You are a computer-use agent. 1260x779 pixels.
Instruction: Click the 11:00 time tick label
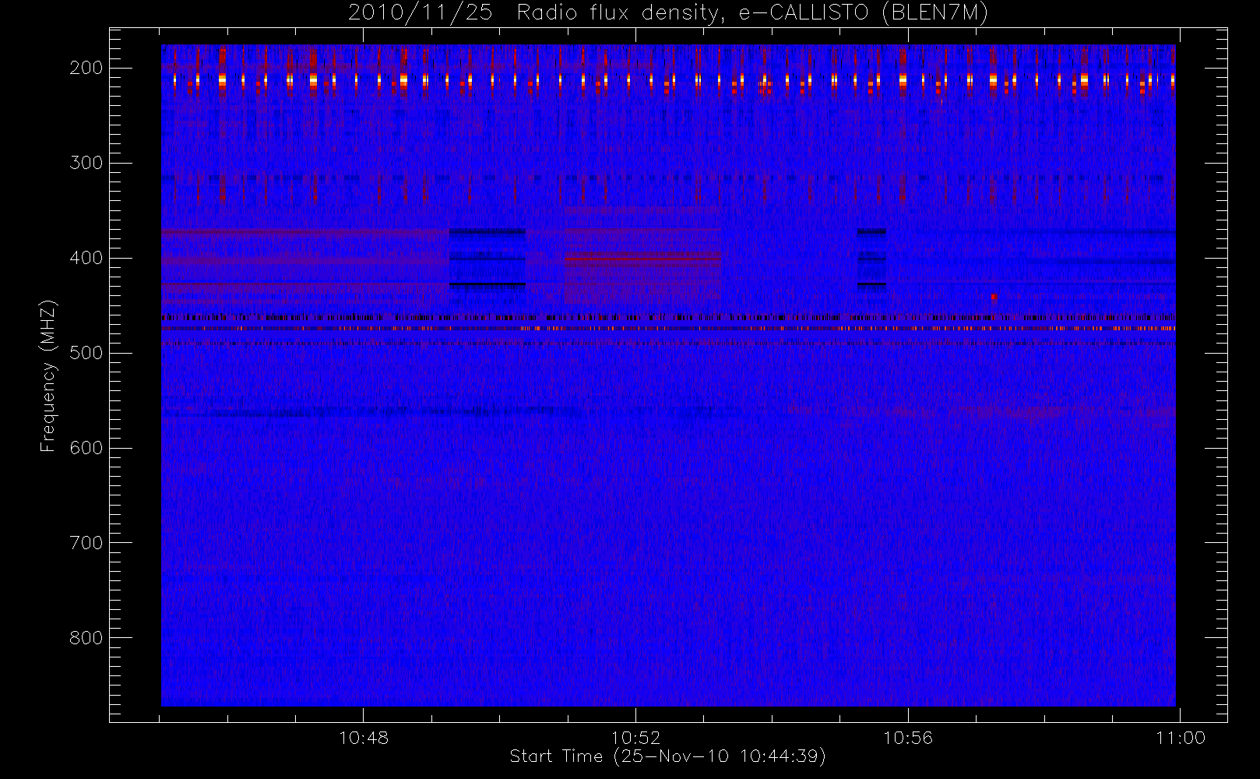point(1181,738)
